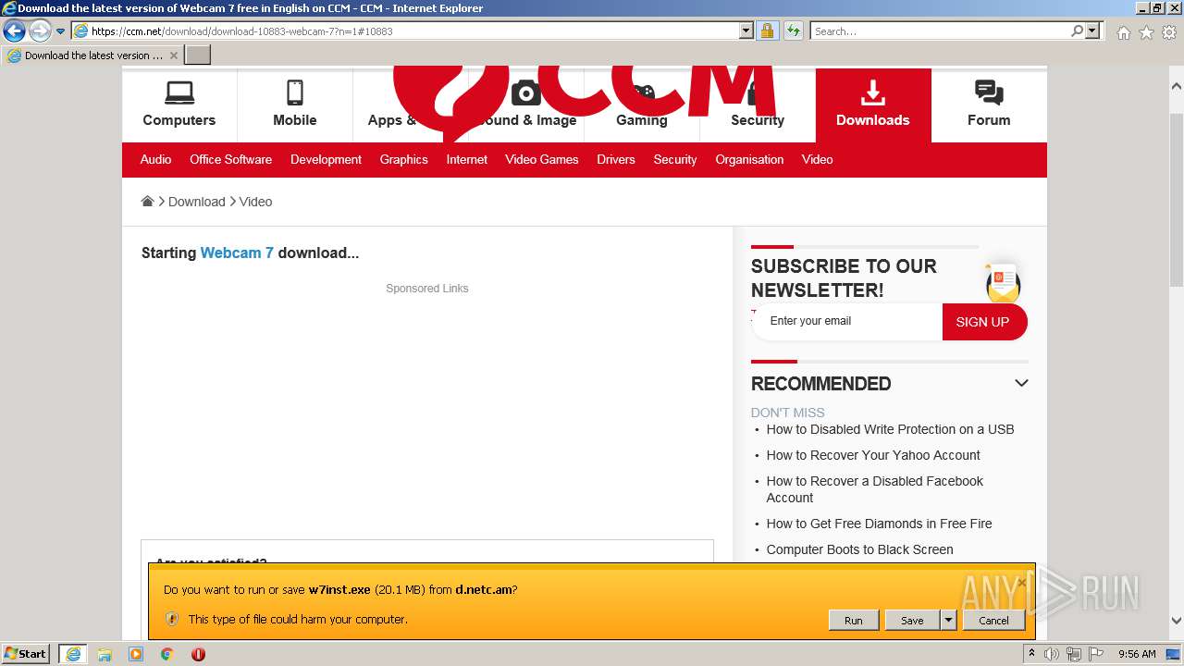Viewport: 1184px width, 666px height.
Task: Open a new blank tab
Action: (198, 55)
